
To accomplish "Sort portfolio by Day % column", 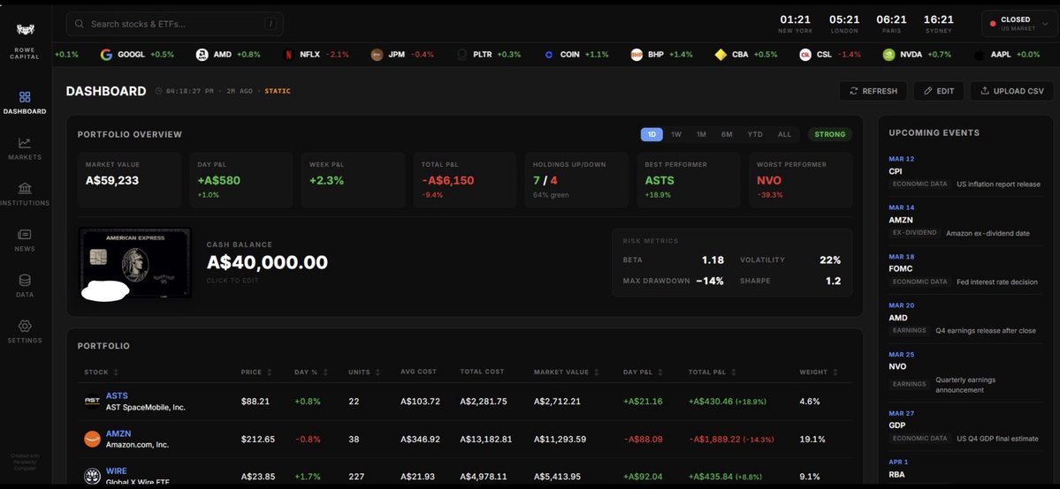I will [311, 372].
